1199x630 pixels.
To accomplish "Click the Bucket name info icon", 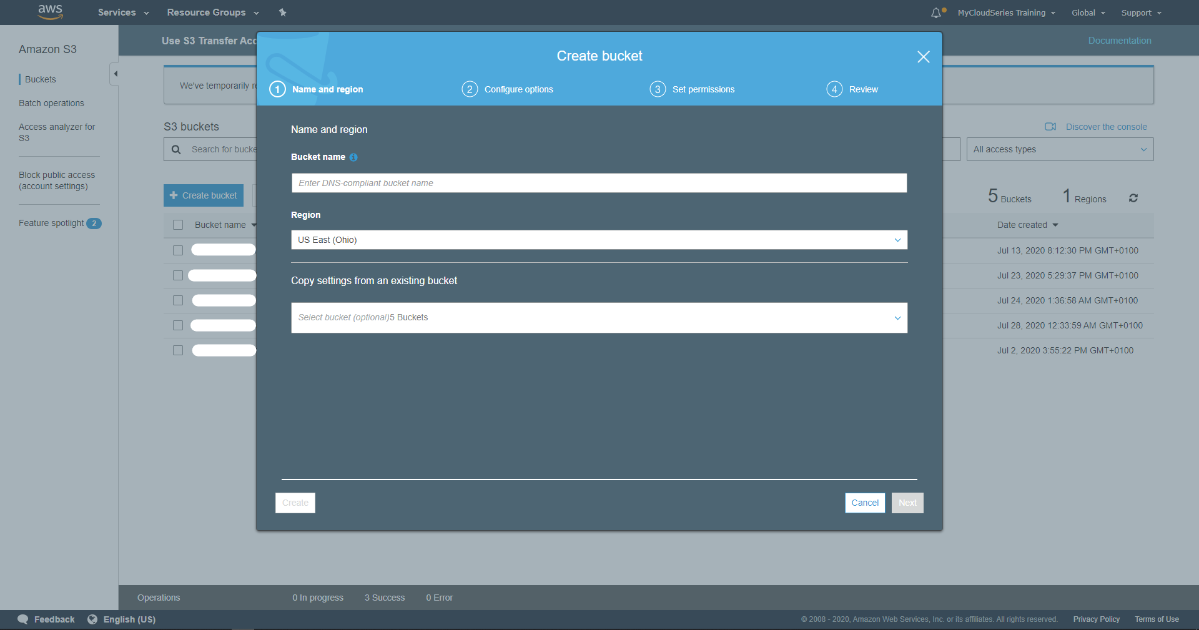I will tap(353, 157).
